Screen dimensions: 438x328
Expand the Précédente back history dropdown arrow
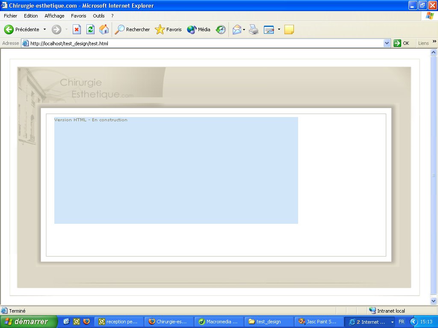click(44, 29)
